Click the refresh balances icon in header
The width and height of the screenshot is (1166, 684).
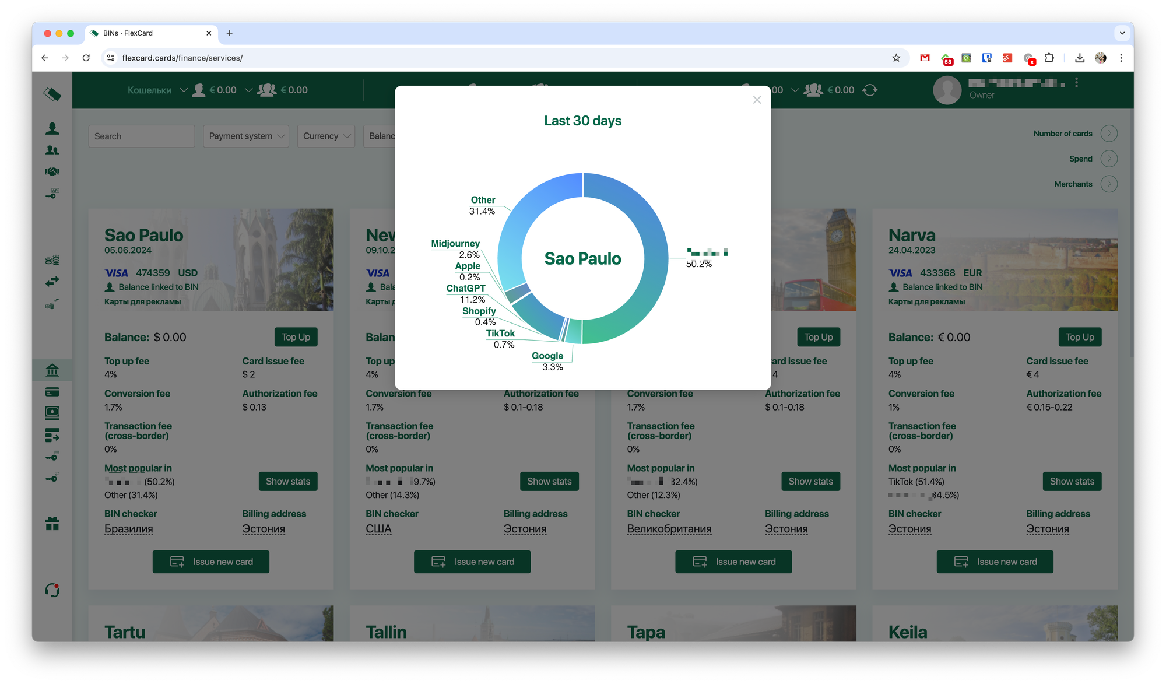point(870,90)
